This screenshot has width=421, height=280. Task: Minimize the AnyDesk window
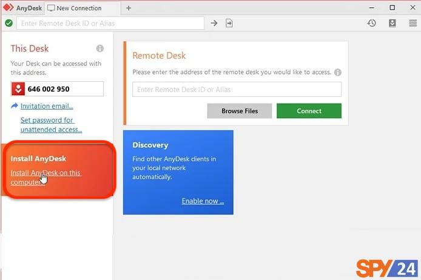372,8
